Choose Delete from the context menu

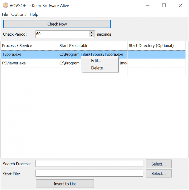100,68
